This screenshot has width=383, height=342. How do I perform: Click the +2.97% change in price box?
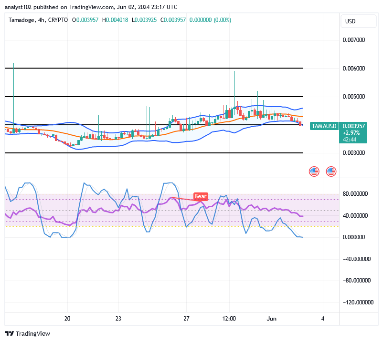click(x=351, y=133)
